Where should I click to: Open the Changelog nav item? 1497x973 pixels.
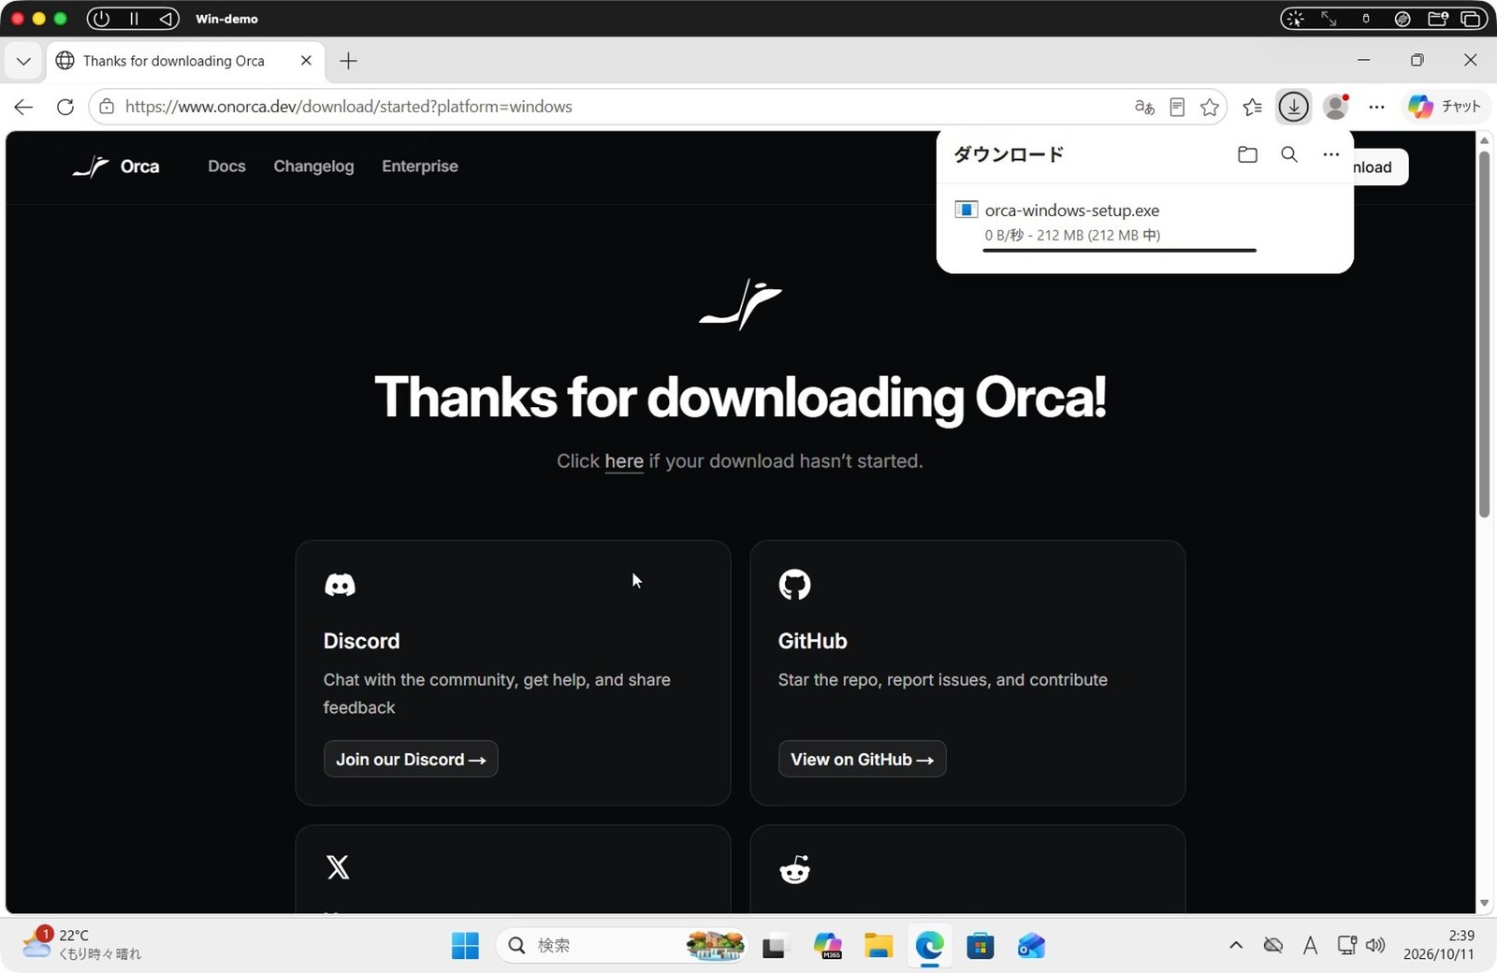tap(313, 167)
